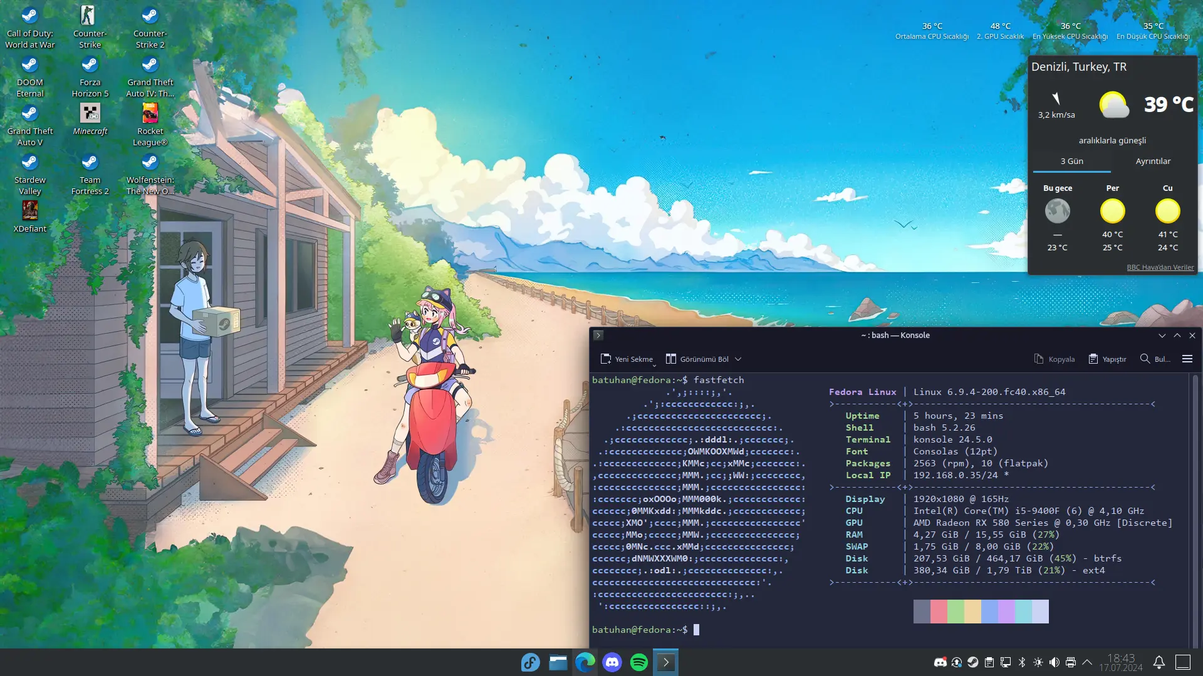Open the Bul search button in Konsole
Screen dimensions: 1203x676
pyautogui.click(x=1155, y=359)
